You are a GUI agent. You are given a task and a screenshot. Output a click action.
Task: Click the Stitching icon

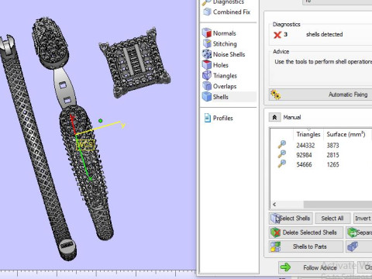[x=207, y=44]
